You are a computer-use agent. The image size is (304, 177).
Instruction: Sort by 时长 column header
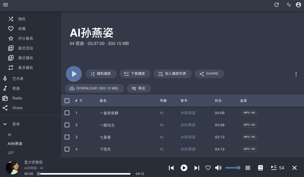[218, 100]
